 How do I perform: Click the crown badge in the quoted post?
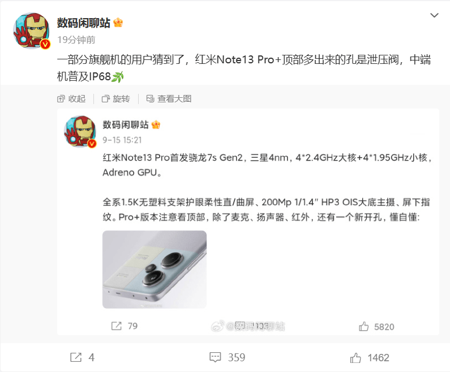coord(156,125)
